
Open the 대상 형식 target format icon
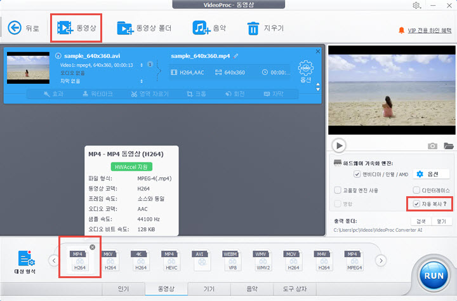click(25, 262)
